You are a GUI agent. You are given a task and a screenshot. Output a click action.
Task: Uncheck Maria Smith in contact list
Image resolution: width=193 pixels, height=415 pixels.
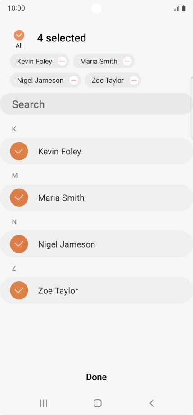point(19,198)
